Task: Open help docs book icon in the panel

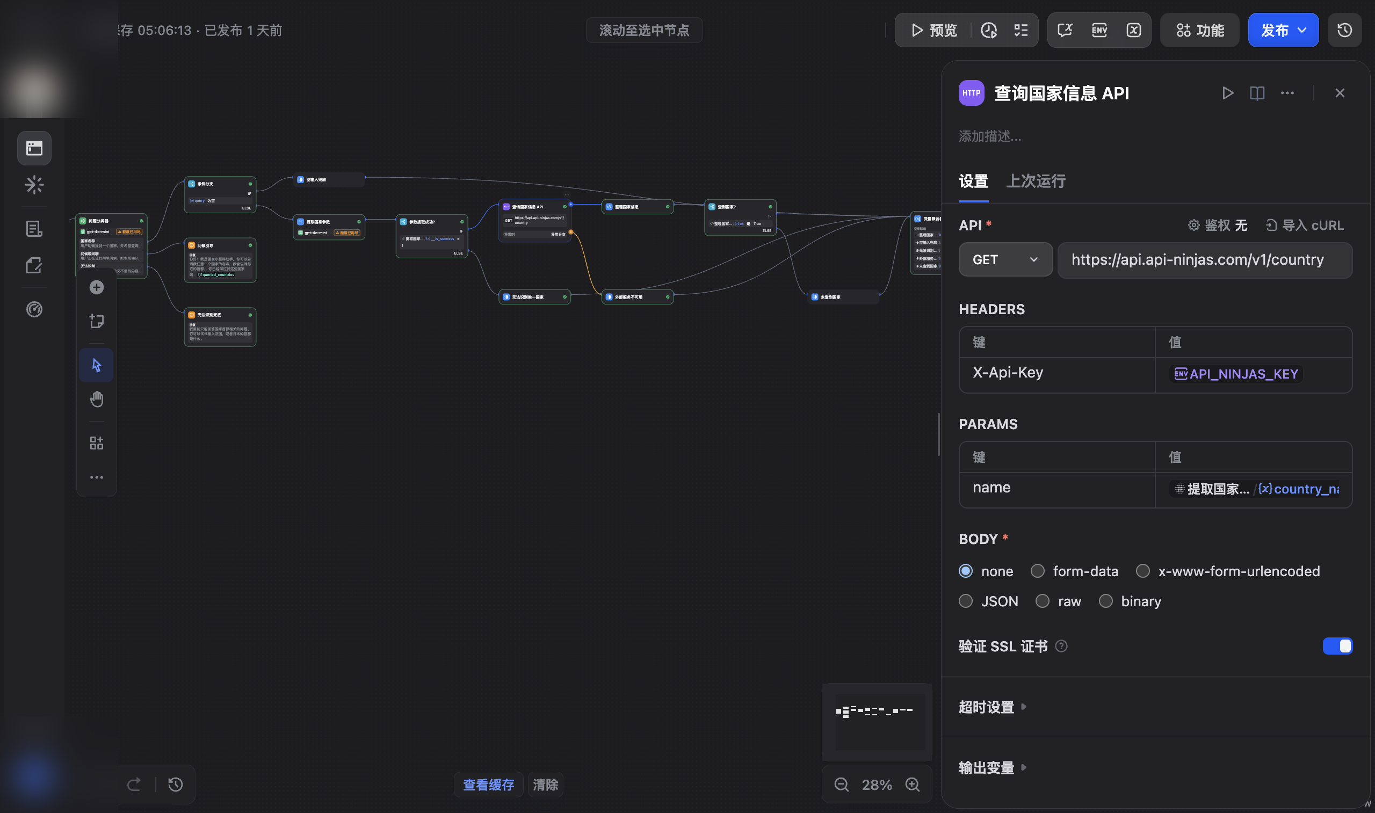Action: [1257, 93]
